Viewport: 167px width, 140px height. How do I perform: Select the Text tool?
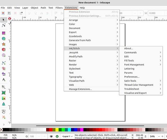(4, 80)
